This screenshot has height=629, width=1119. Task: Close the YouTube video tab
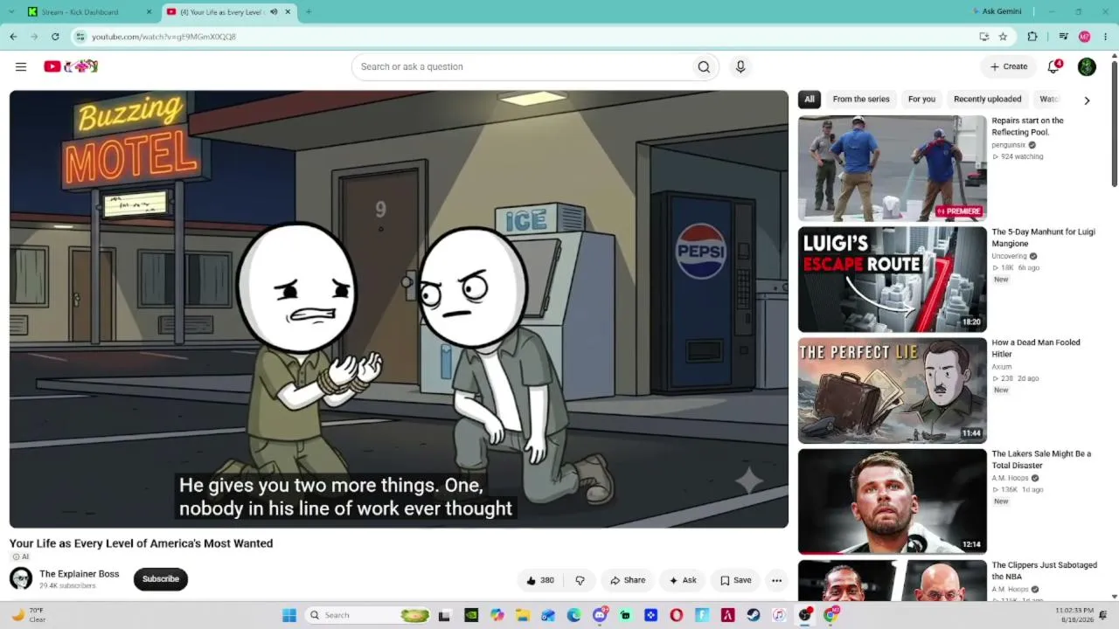tap(288, 12)
